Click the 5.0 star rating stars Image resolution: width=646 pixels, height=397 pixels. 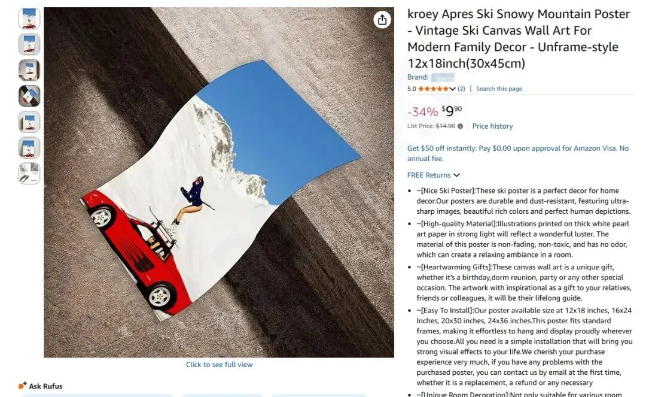click(434, 89)
